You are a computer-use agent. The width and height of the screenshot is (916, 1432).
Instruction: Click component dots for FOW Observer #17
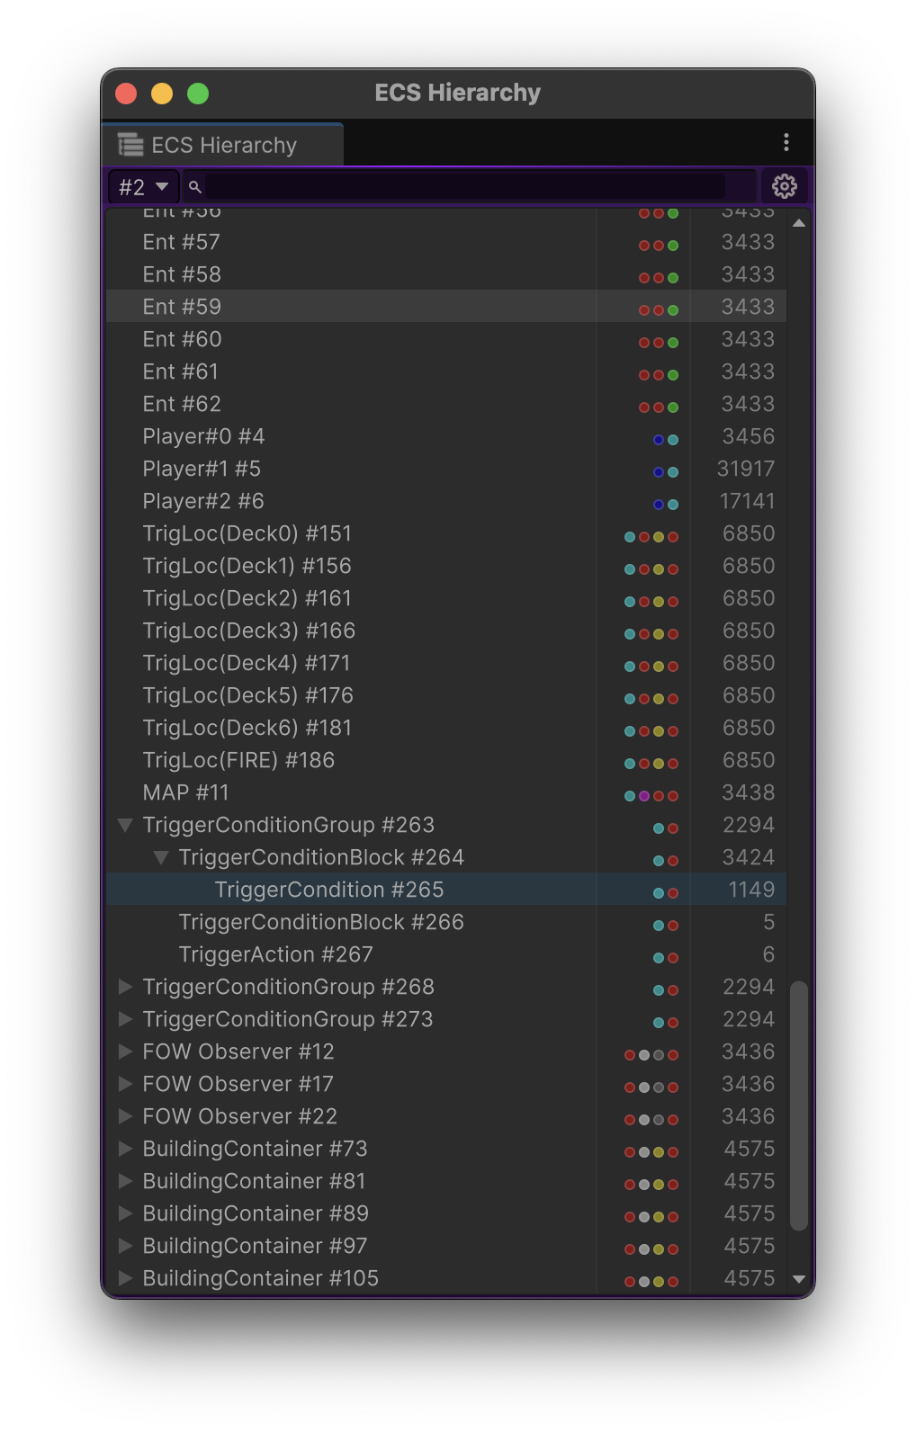pos(651,1087)
